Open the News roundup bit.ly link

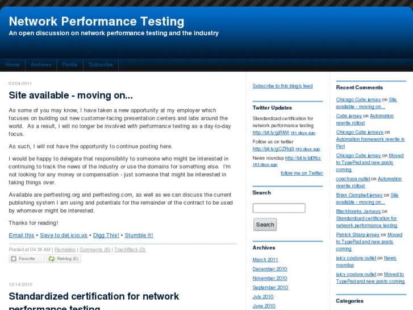(303, 158)
